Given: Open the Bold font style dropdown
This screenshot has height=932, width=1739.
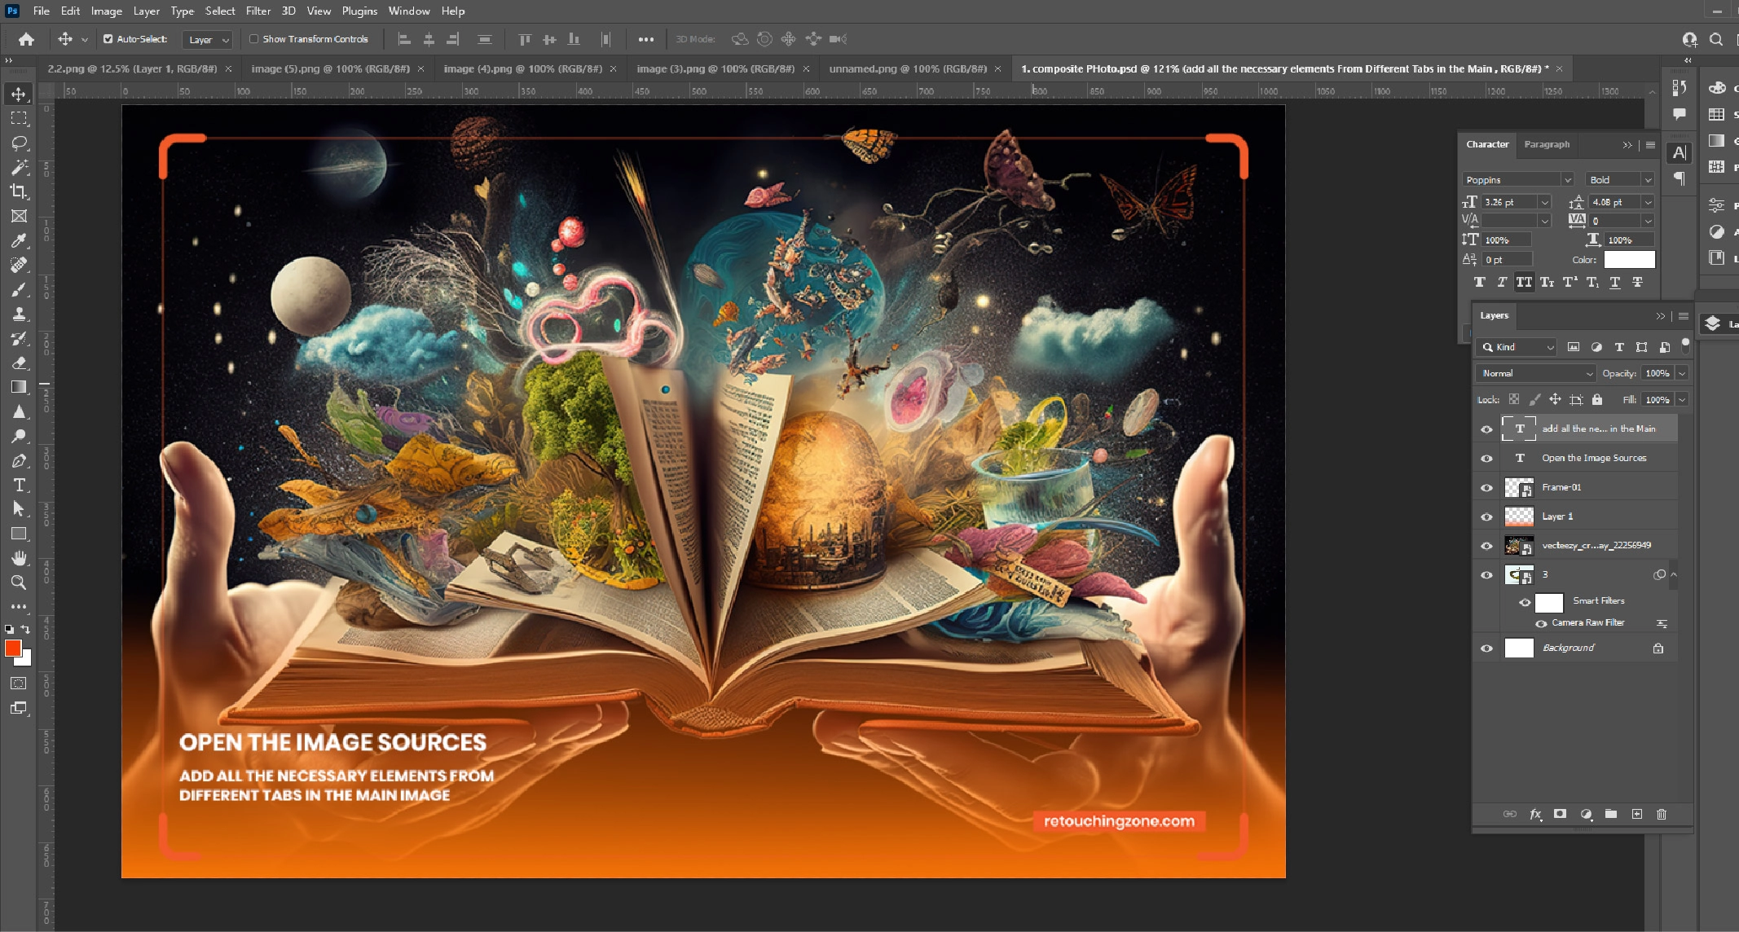Looking at the screenshot, I should pos(1648,180).
